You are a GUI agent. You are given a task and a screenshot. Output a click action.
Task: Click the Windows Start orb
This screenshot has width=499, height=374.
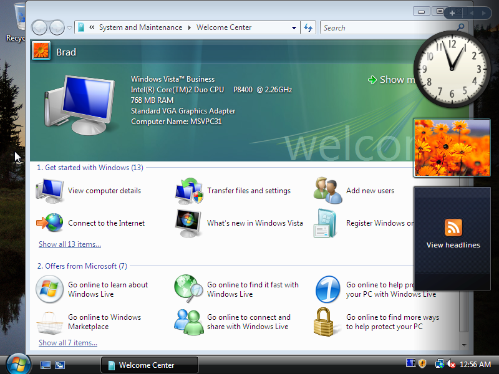pyautogui.click(x=18, y=365)
